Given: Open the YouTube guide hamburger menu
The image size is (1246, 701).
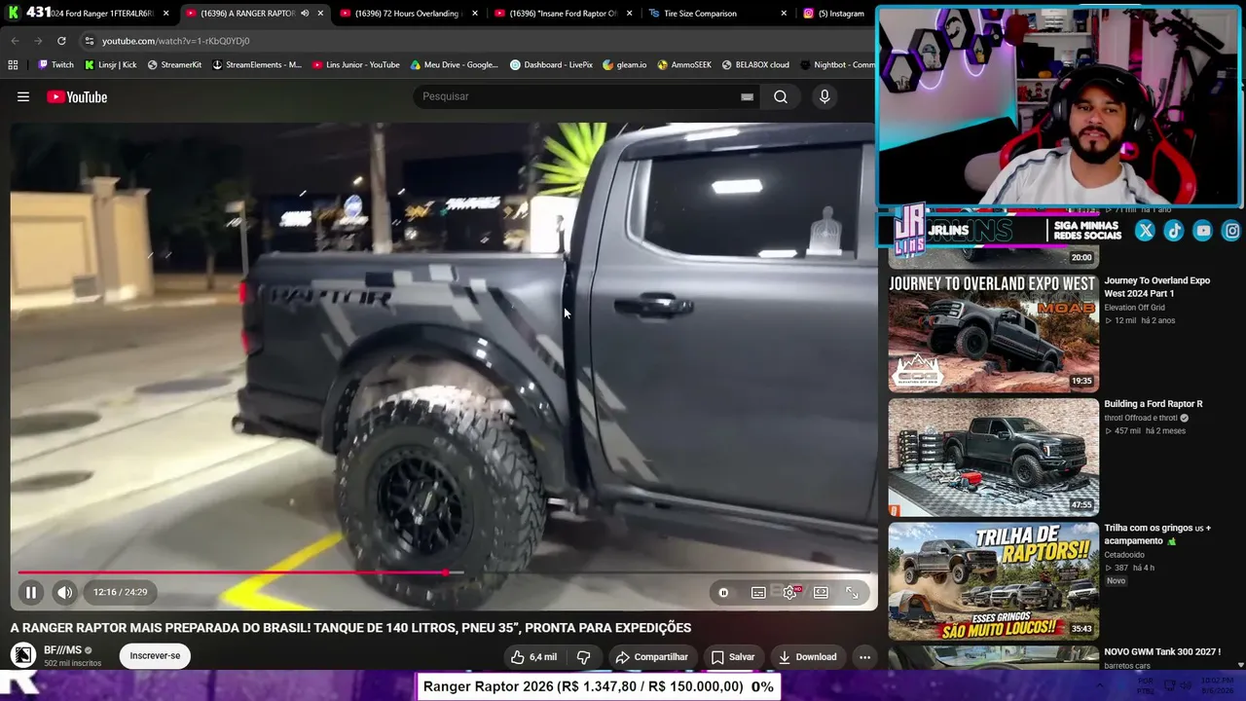Looking at the screenshot, I should tap(23, 96).
